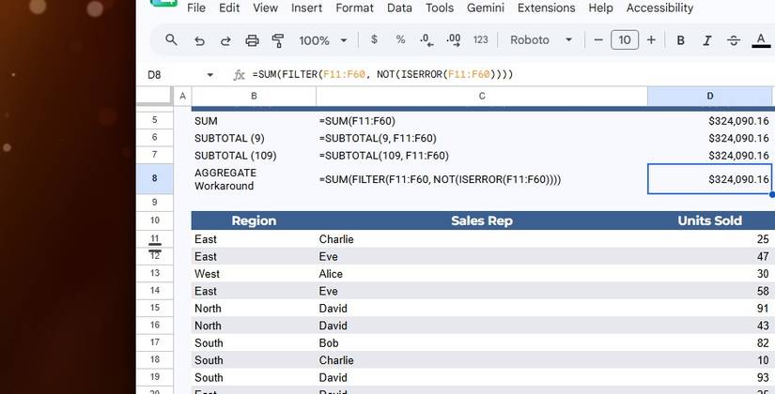775x394 pixels.
Task: Open the View menu
Action: [x=266, y=8]
